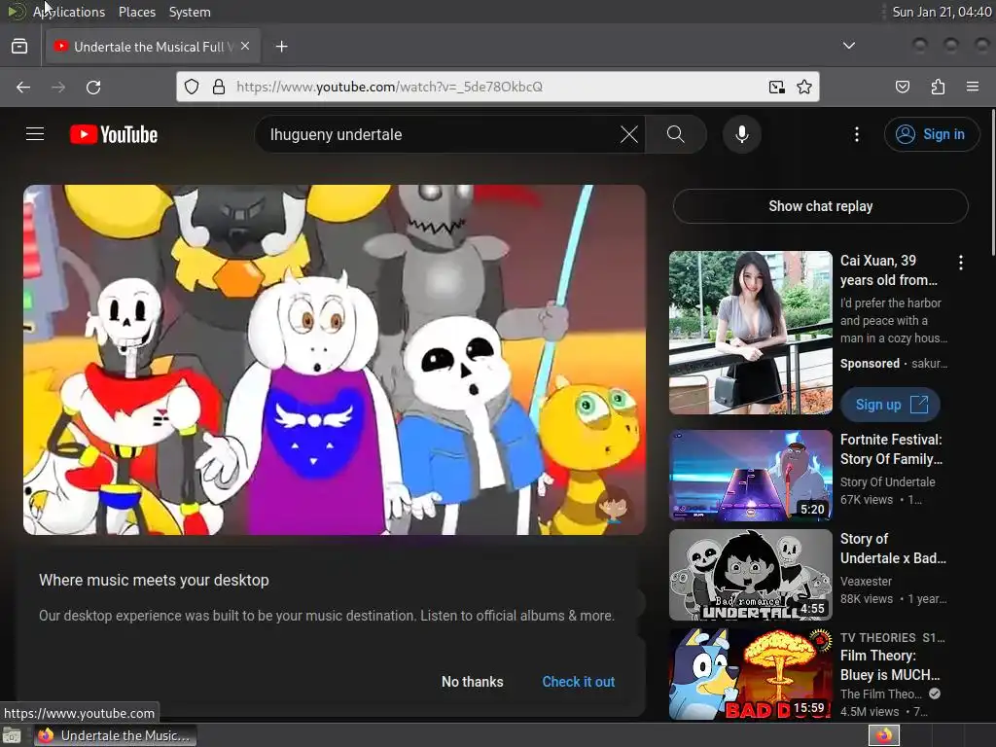
Task: View site security padlock info
Action: [219, 87]
